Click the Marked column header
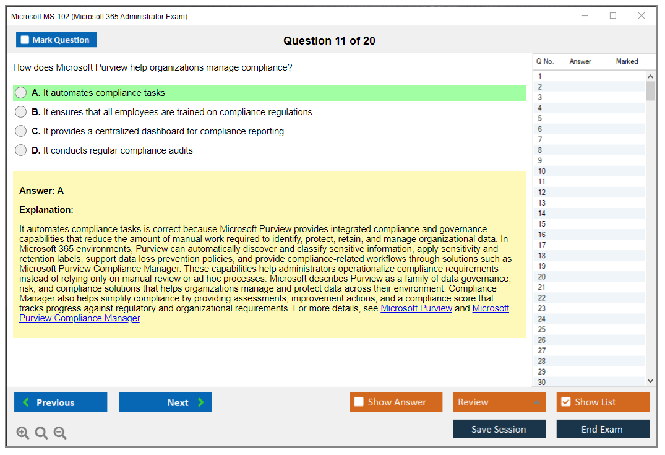This screenshot has width=665, height=455. tap(627, 61)
